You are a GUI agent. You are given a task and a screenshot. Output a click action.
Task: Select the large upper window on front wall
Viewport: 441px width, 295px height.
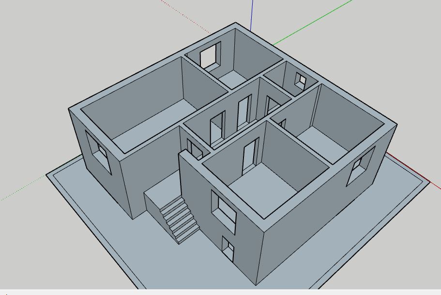(224, 212)
